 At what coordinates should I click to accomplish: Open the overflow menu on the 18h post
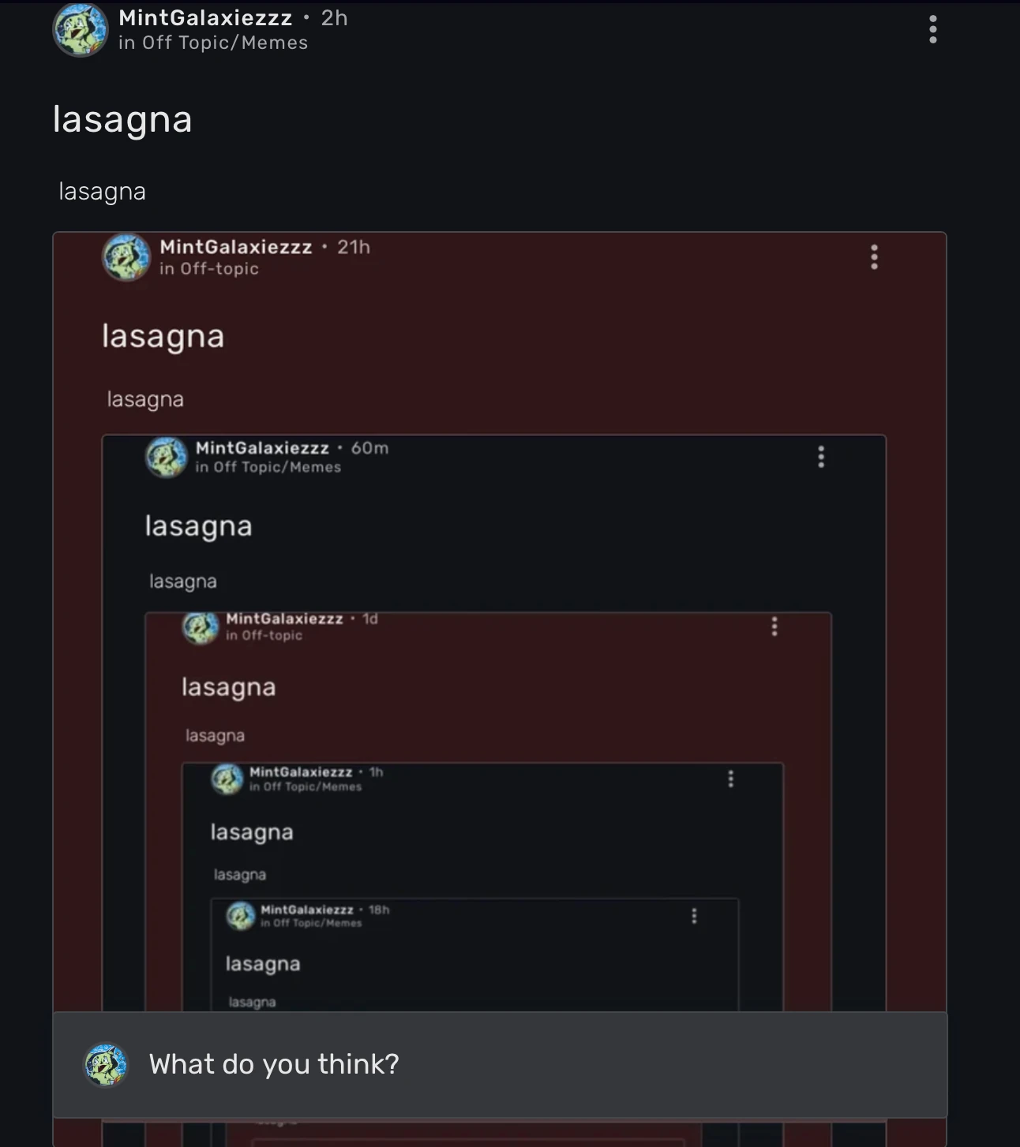click(x=694, y=915)
